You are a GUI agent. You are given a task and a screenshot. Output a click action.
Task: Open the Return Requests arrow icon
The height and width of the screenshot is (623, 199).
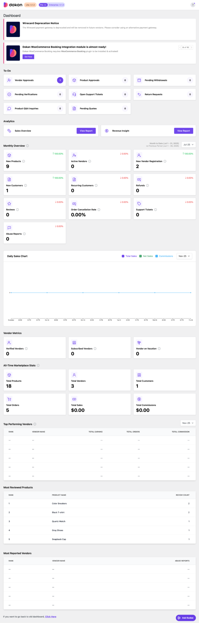pos(139,94)
